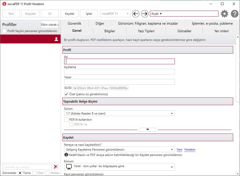
Task: Click the back navigation arrow icon
Action: [x=136, y=14]
